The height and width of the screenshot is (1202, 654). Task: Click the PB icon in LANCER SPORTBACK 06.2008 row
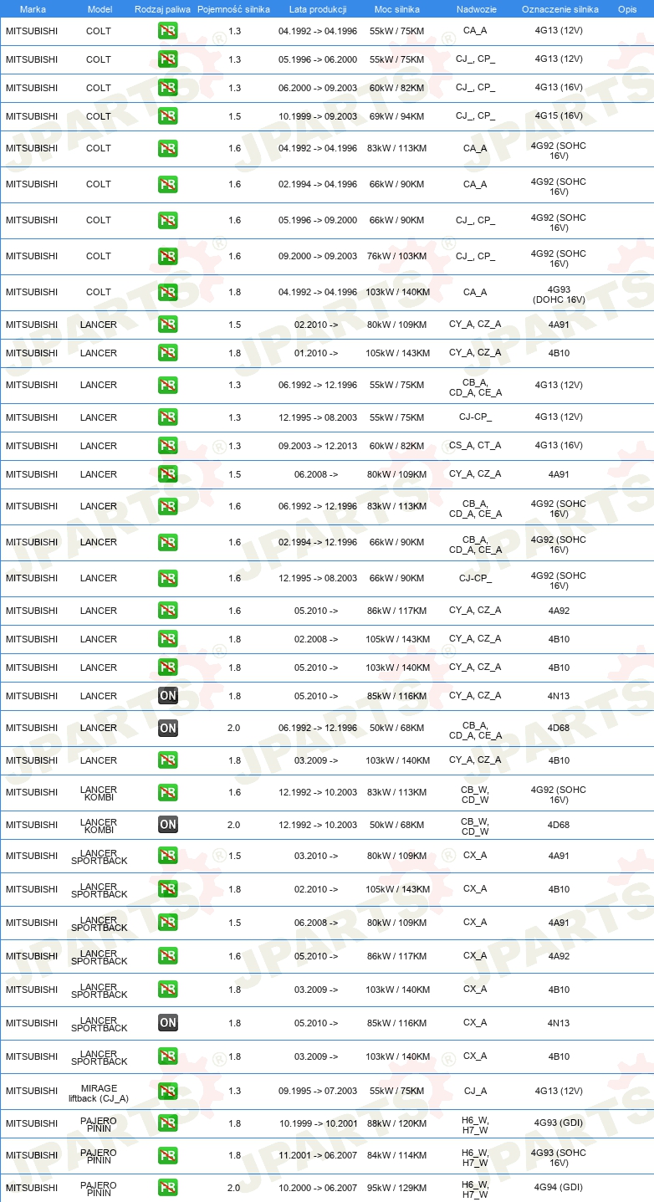pos(168,923)
